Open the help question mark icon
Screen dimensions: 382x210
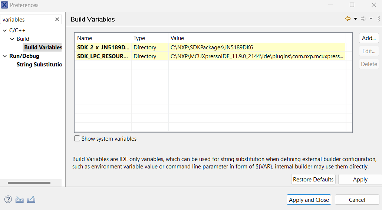point(8,200)
